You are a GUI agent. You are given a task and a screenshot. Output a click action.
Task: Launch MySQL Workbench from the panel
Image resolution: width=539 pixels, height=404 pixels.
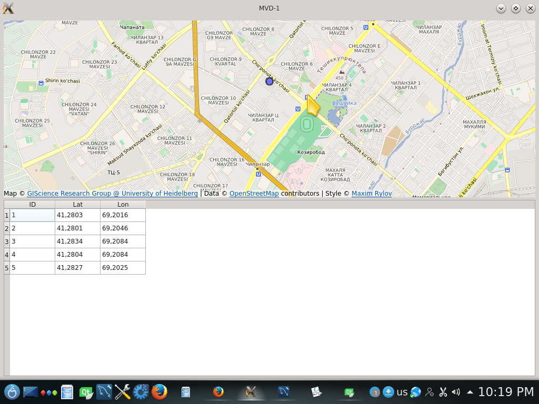coord(104,392)
